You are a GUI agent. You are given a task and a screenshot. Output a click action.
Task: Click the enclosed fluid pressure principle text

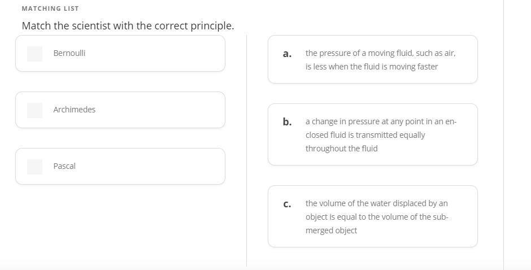(x=381, y=135)
